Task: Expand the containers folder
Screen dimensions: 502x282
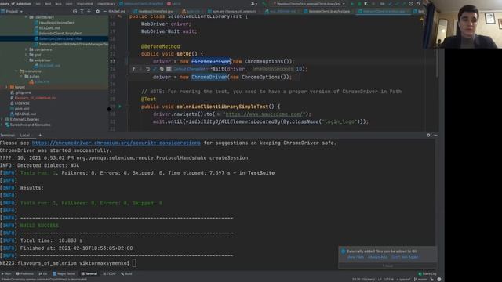Action: pyautogui.click(x=26, y=49)
